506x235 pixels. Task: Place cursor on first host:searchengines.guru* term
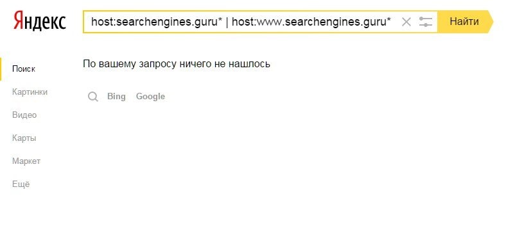click(157, 22)
